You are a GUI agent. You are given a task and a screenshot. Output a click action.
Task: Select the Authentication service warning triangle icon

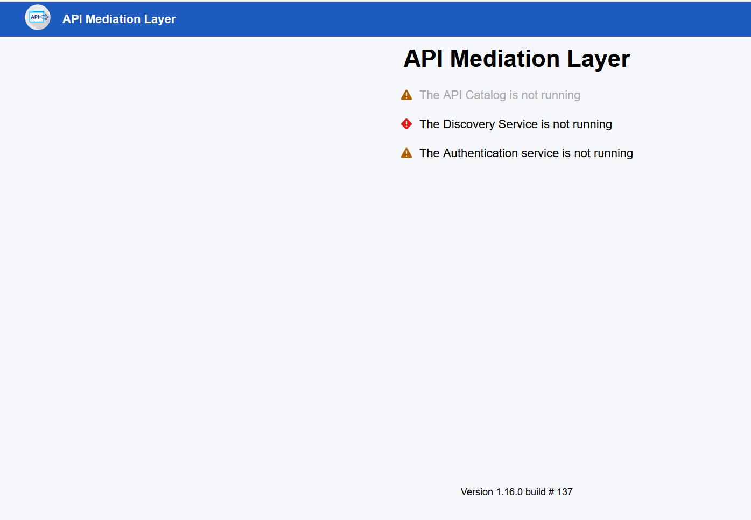(406, 152)
